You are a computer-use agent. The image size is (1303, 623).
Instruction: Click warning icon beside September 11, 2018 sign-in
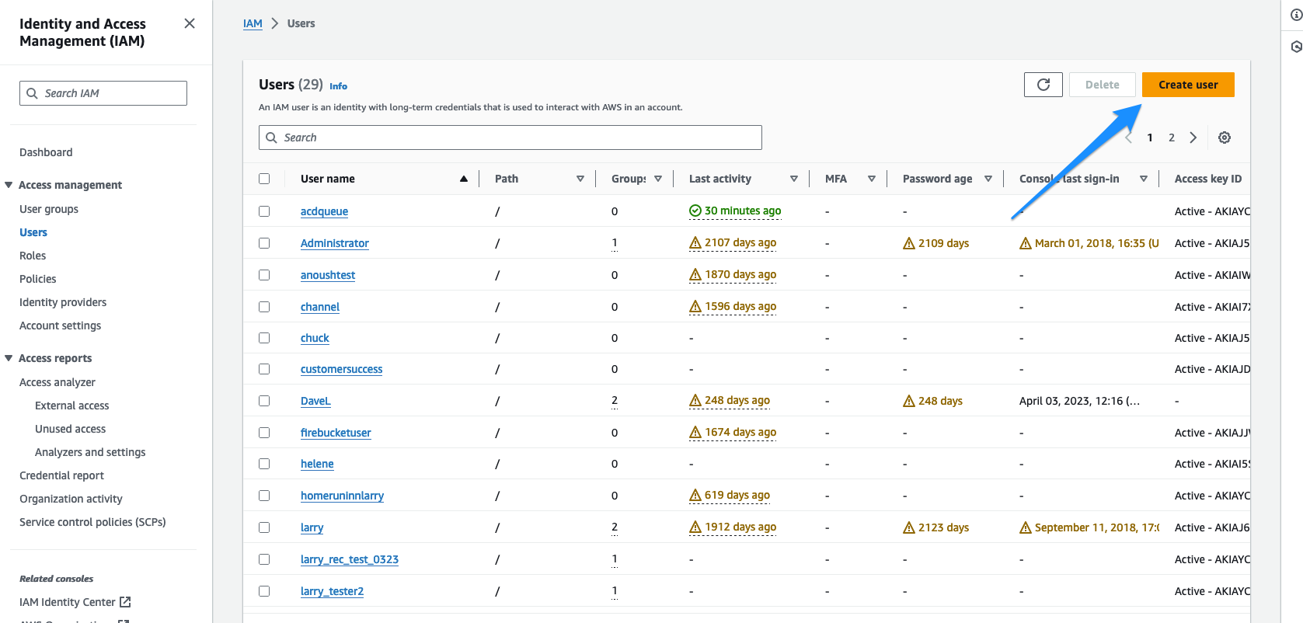pos(1026,527)
